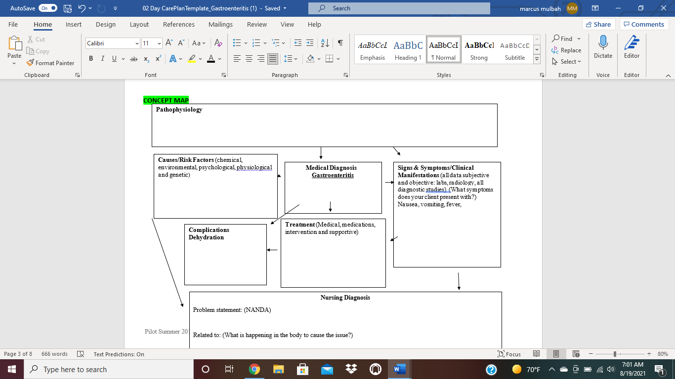Apply yellow text highlight color
This screenshot has height=379, width=675.
(192, 59)
